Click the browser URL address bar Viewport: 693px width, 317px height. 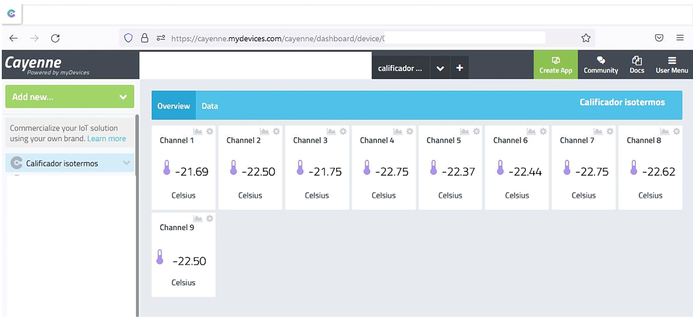(x=358, y=38)
